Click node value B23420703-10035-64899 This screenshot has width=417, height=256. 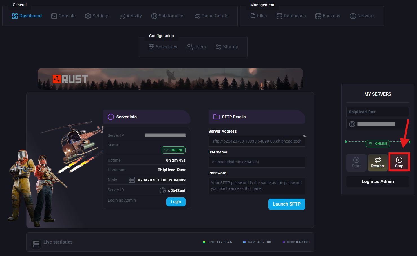162,180
